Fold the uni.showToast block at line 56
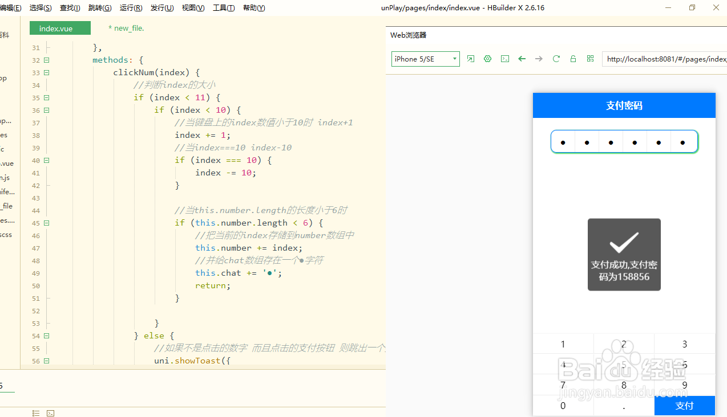Viewport: 727px width, 417px height. [x=47, y=361]
